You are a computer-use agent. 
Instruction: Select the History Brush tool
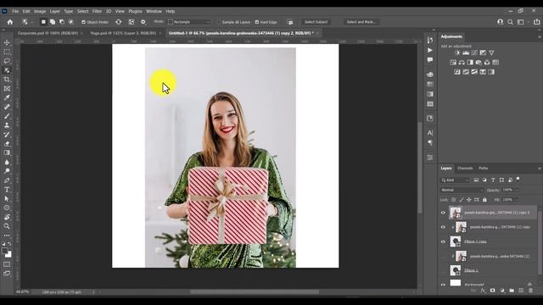coord(7,135)
